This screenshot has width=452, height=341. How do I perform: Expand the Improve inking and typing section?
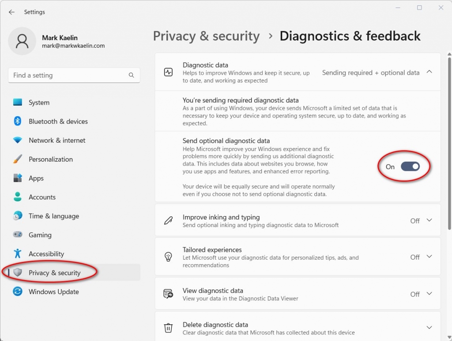(x=429, y=220)
